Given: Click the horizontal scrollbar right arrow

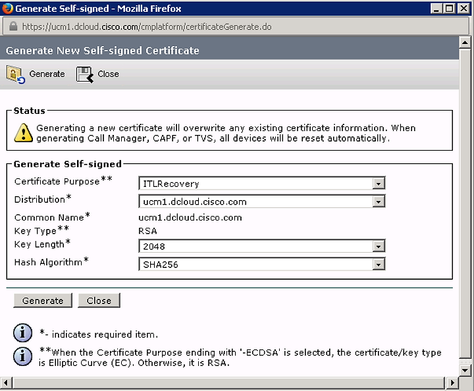Looking at the screenshot, I should click(452, 383).
